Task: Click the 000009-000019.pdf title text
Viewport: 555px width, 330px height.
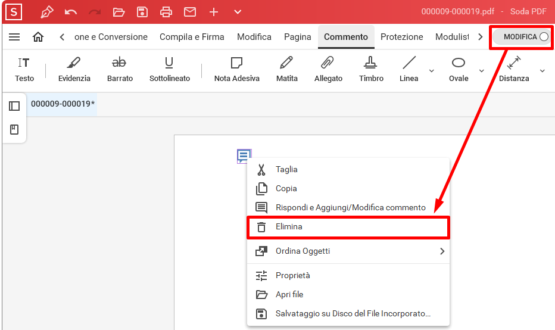Action: pos(458,12)
